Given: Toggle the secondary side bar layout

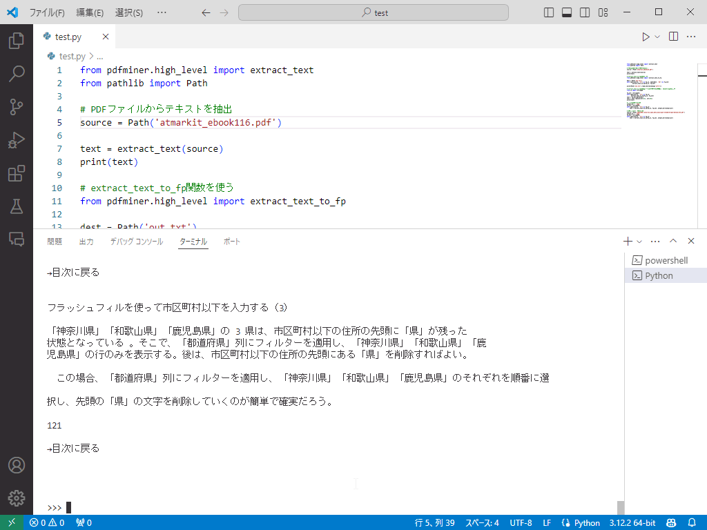Looking at the screenshot, I should pyautogui.click(x=585, y=12).
